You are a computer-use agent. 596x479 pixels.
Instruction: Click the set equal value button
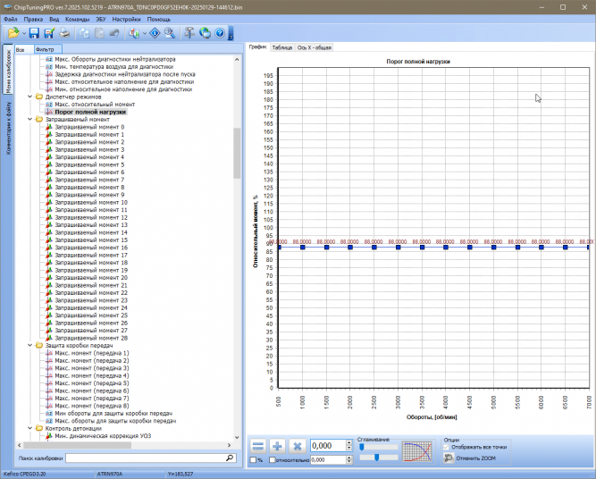[x=258, y=446]
